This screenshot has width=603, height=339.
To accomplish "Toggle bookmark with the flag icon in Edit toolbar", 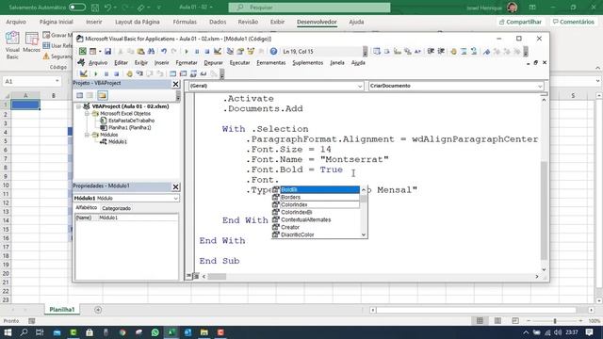I will 486,51.
